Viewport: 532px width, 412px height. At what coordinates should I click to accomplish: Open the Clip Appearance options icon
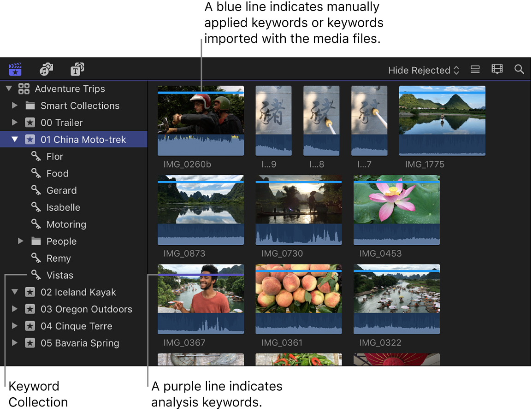pyautogui.click(x=475, y=70)
